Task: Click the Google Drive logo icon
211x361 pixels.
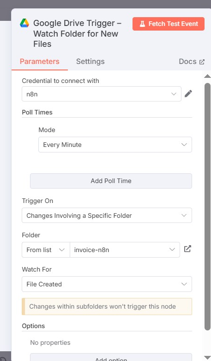Action: [24, 23]
